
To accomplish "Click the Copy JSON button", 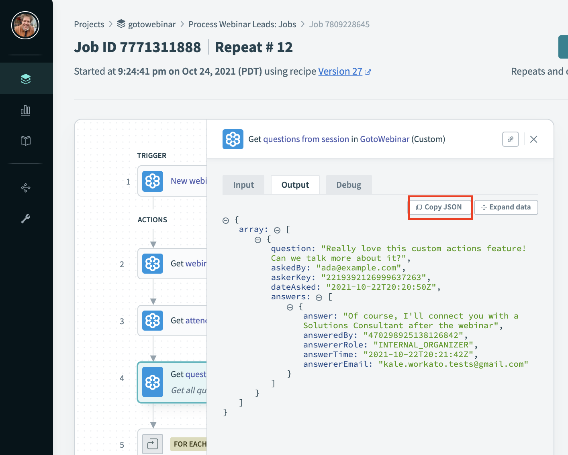I will [440, 207].
